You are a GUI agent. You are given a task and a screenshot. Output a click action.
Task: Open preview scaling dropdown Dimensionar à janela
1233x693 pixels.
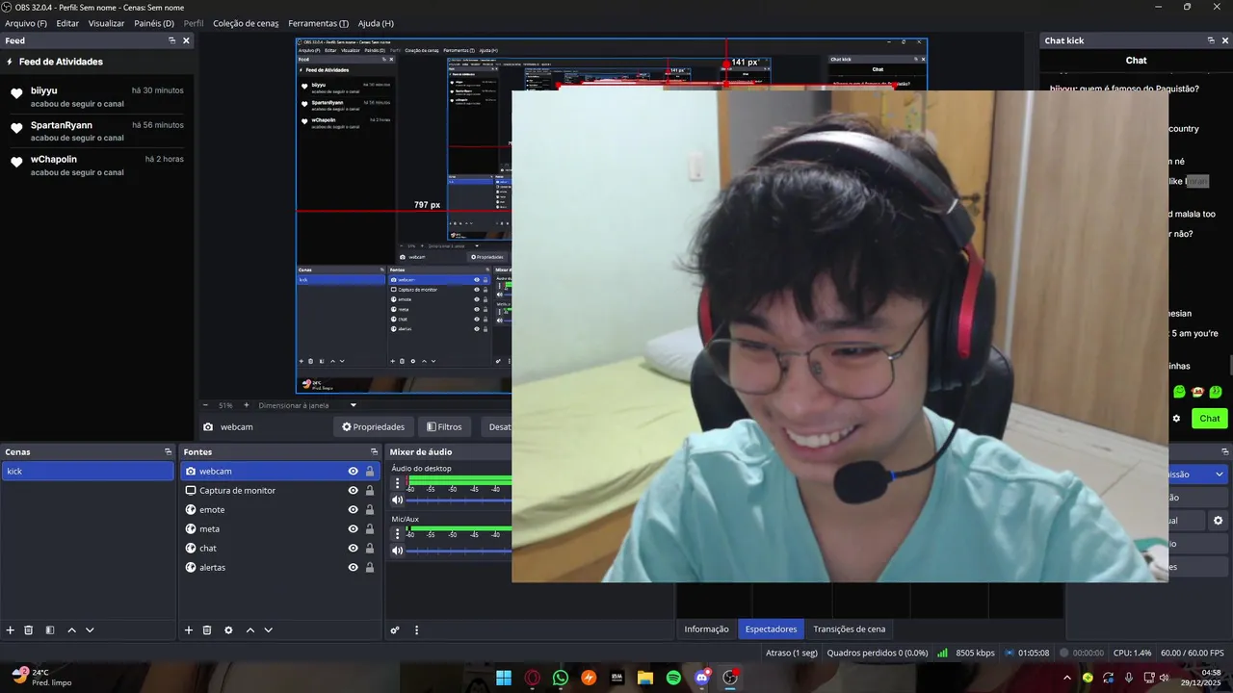[307, 406]
